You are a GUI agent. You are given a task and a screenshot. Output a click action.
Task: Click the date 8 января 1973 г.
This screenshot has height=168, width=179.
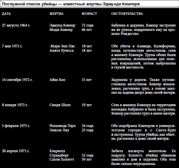[x=15, y=105]
